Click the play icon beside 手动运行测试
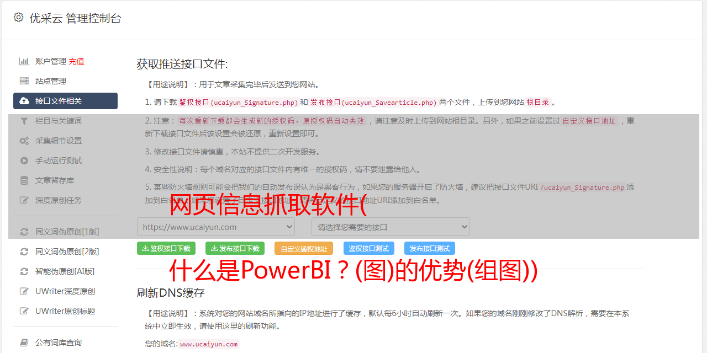Viewport: 707px width, 353px height. tap(24, 161)
